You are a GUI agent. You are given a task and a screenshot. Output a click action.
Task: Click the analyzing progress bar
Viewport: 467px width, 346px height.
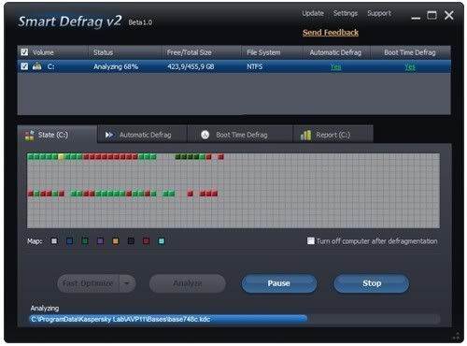click(234, 319)
